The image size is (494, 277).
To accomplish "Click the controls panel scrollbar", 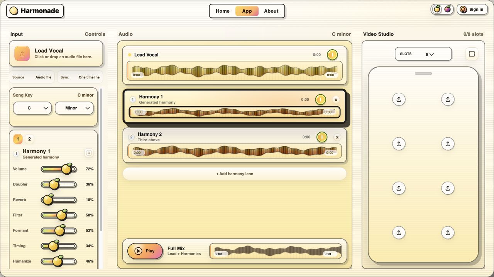I will [101, 160].
